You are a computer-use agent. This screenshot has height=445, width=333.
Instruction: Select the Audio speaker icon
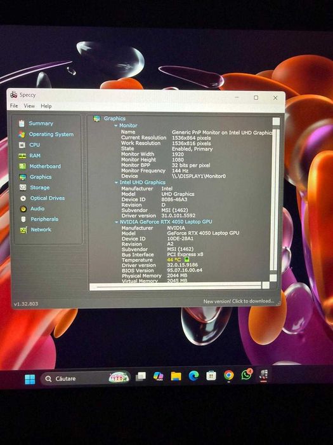point(23,209)
